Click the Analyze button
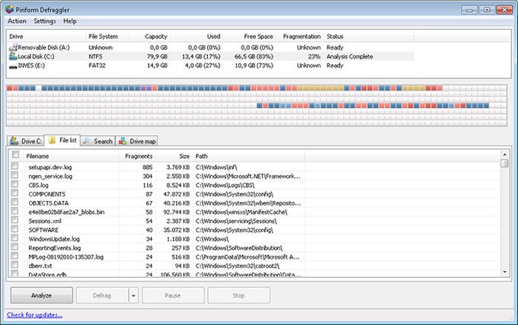The image size is (518, 325). 42,295
